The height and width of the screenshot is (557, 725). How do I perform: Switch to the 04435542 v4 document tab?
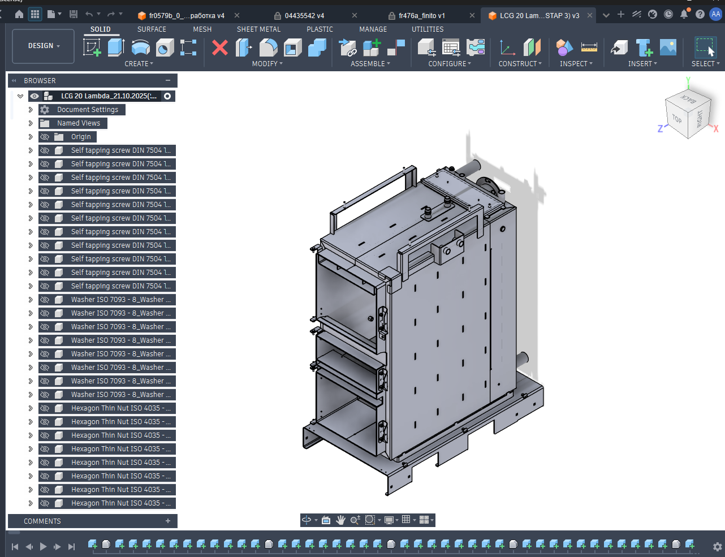click(304, 15)
